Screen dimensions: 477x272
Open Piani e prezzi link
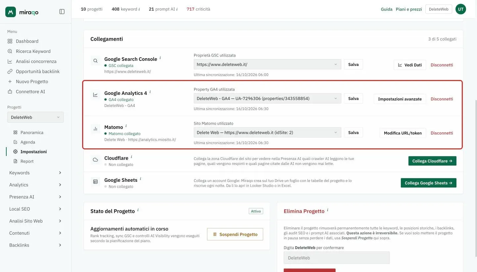[x=409, y=9]
